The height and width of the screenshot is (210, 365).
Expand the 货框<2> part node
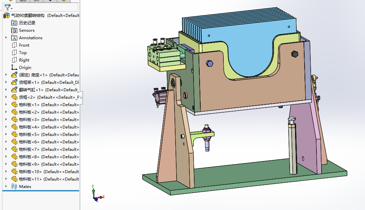(x=6, y=97)
